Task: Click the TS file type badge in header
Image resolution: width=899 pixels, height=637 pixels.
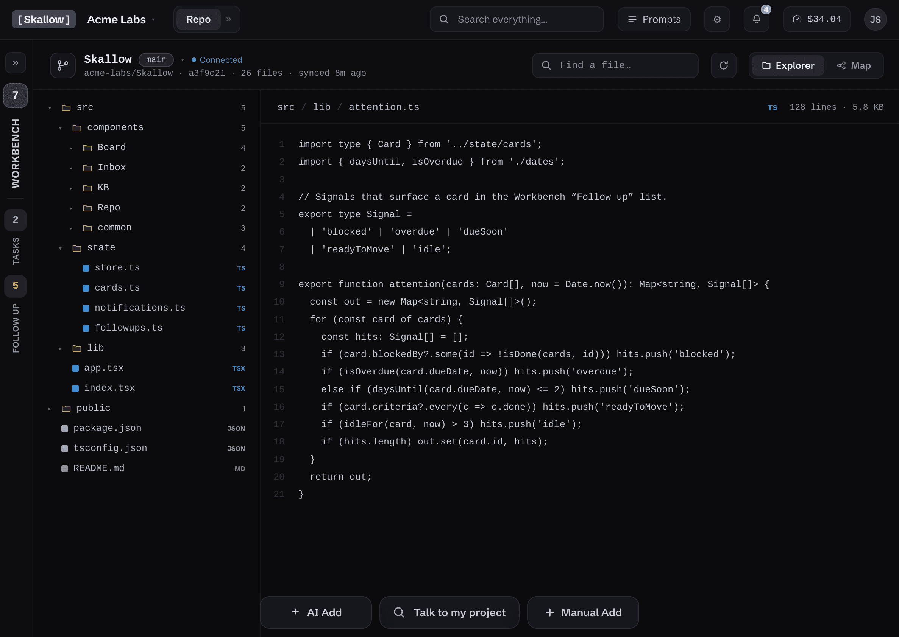Action: (772, 107)
